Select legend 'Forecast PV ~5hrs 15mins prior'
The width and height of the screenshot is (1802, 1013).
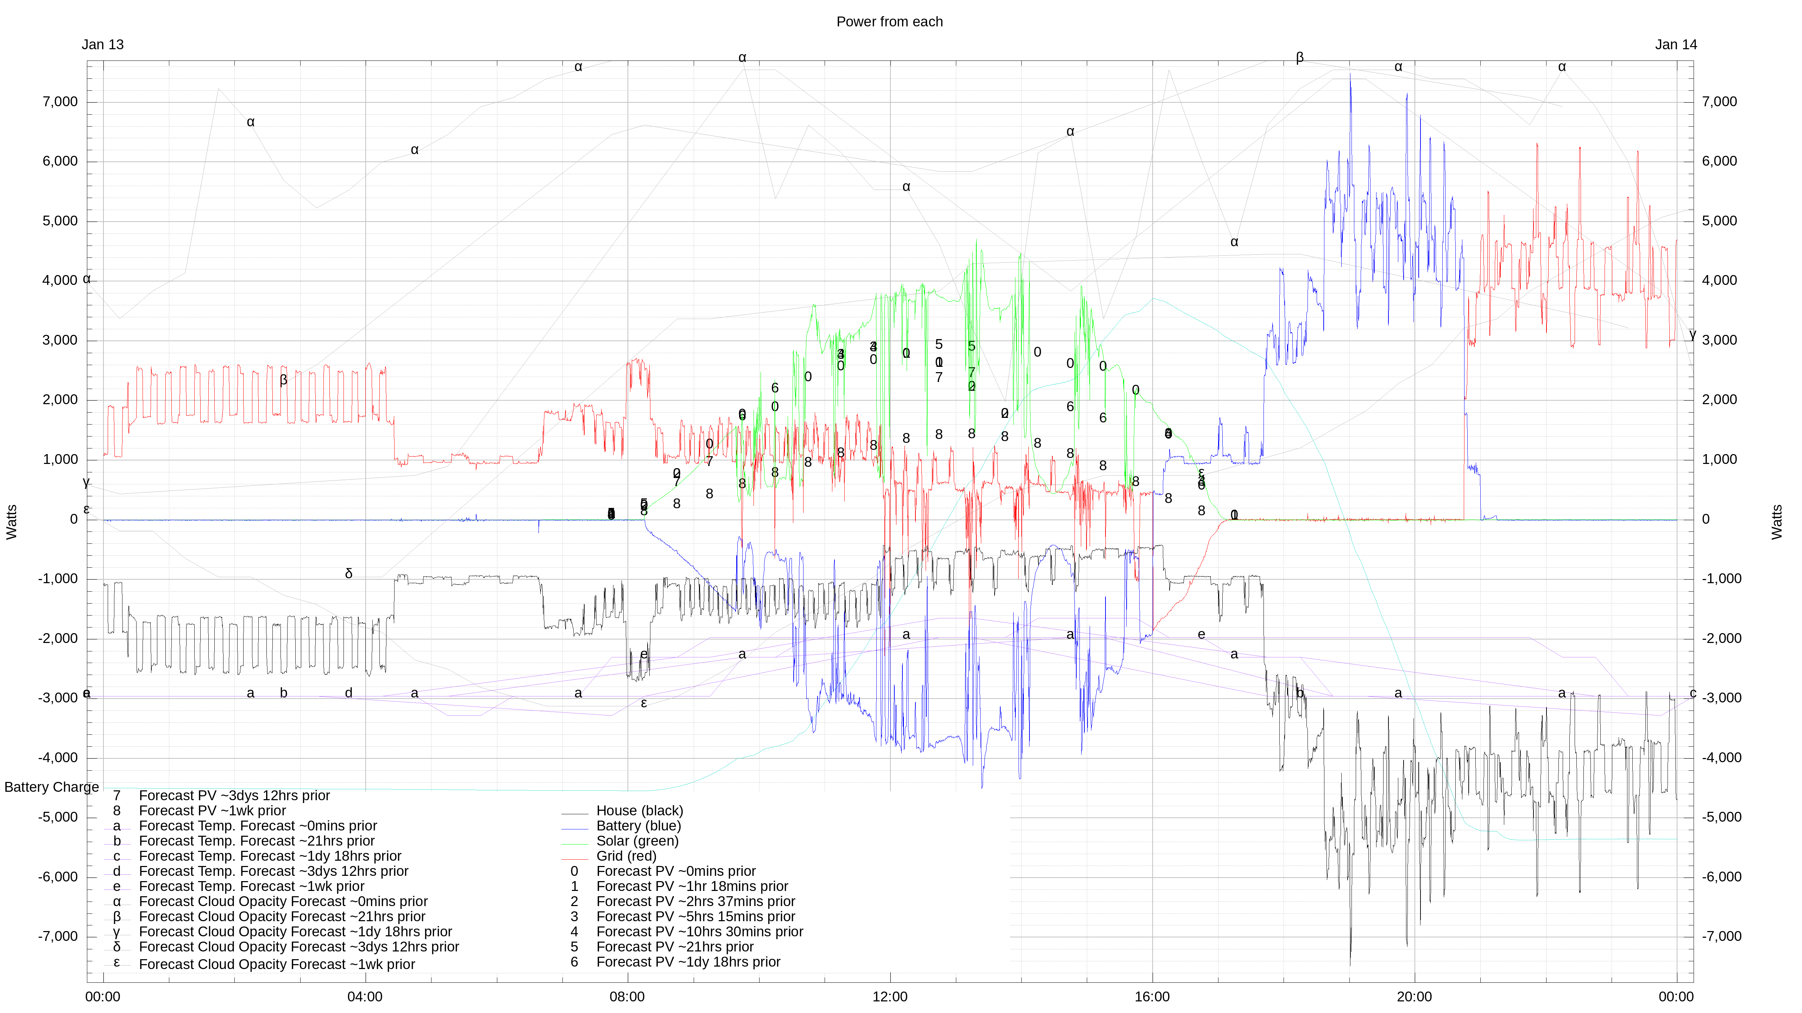(x=695, y=917)
